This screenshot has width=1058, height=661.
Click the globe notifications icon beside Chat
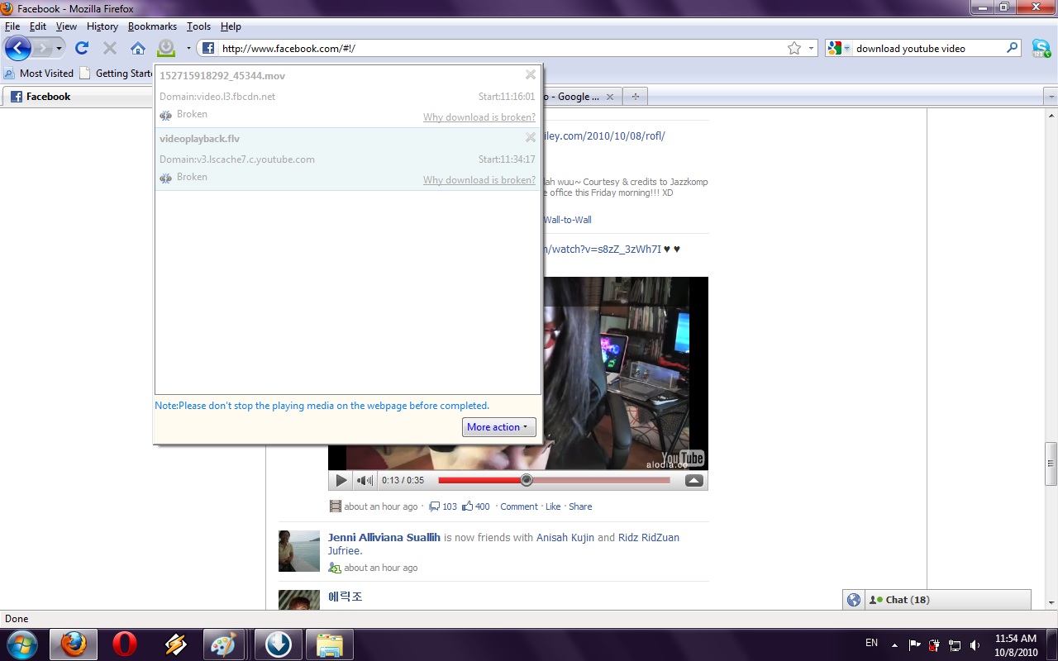click(854, 600)
